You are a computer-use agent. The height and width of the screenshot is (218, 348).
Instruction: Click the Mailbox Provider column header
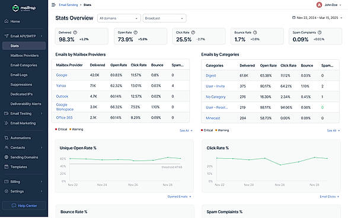[69, 65]
